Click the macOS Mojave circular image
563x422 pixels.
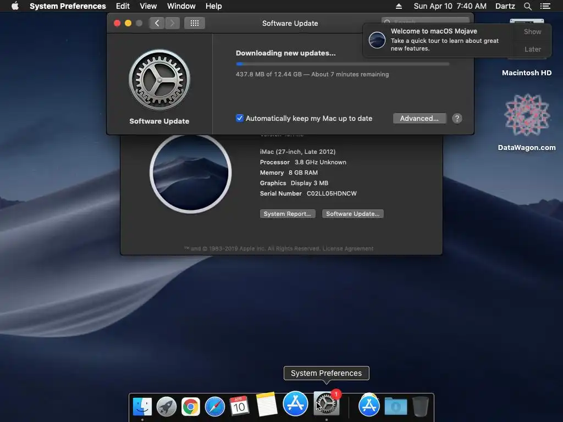pos(191,173)
